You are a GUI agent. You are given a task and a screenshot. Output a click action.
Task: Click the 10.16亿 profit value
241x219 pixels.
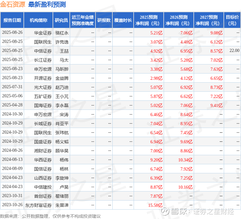pyautogui.click(x=185, y=187)
